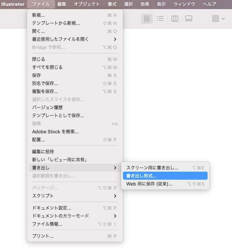Open the grouping options dropdown

(218, 19)
